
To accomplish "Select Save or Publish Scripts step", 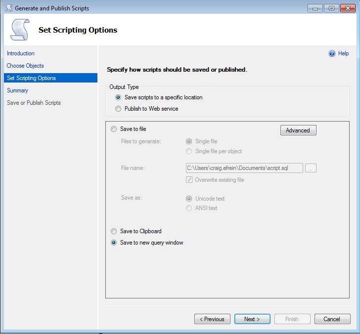I will tap(34, 103).
